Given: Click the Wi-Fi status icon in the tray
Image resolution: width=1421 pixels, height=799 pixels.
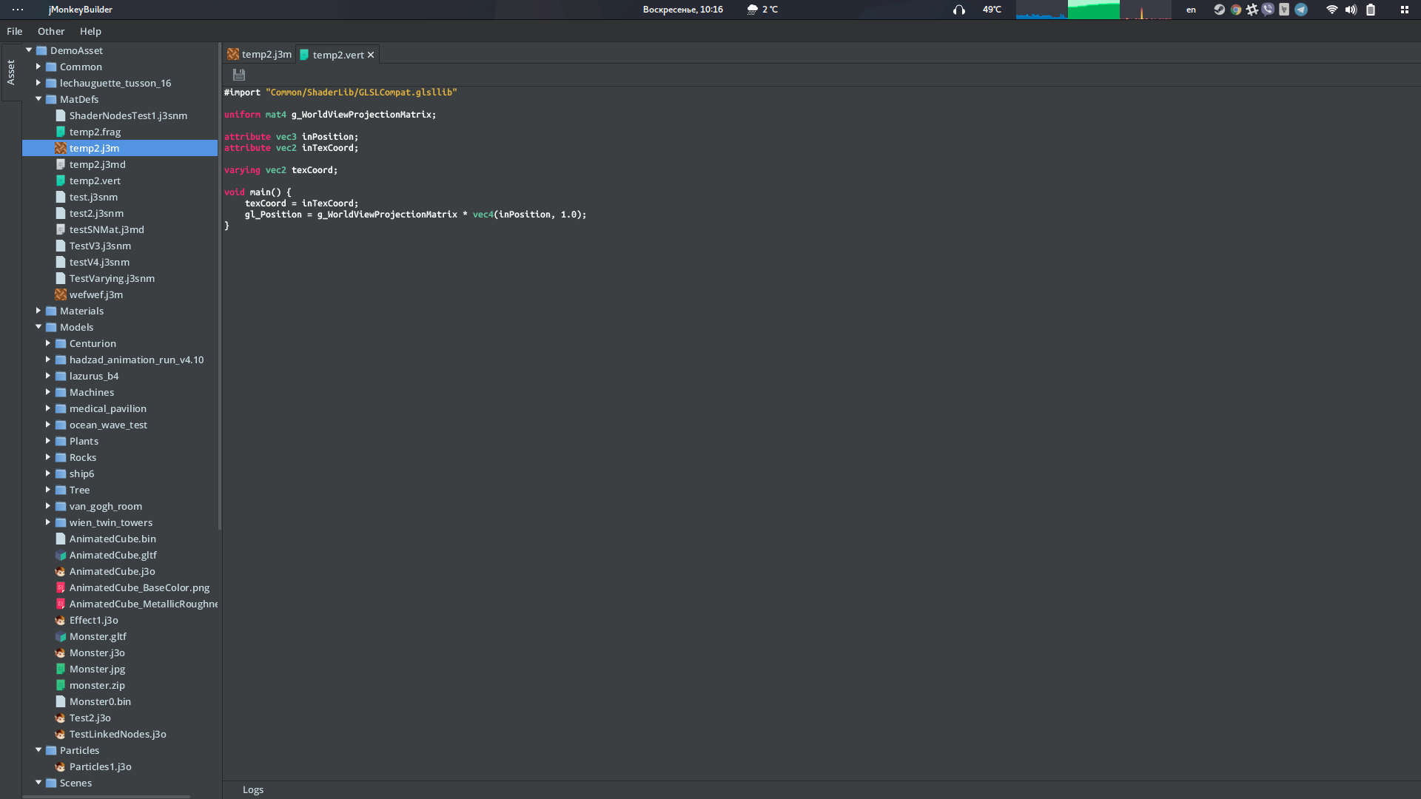Looking at the screenshot, I should (1332, 10).
